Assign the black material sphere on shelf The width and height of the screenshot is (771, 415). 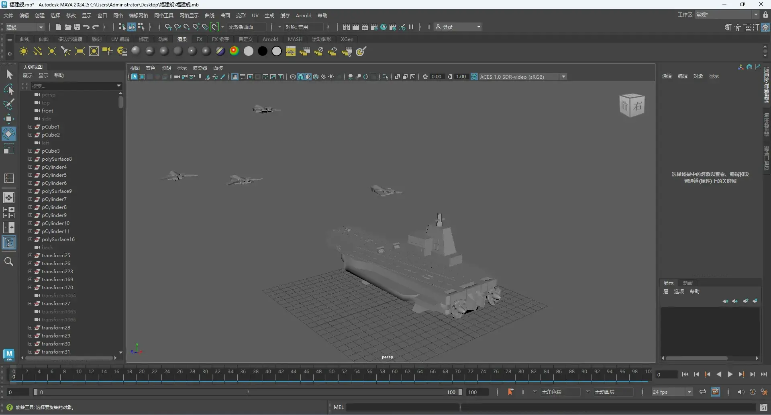(x=263, y=51)
